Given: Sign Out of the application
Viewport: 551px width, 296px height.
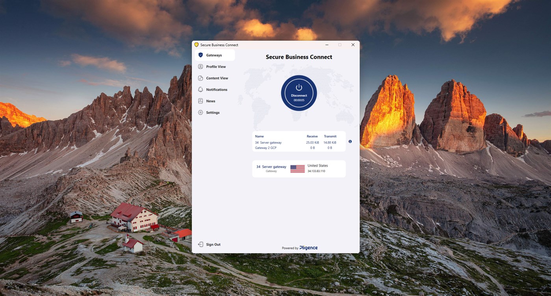Looking at the screenshot, I should [x=209, y=245].
